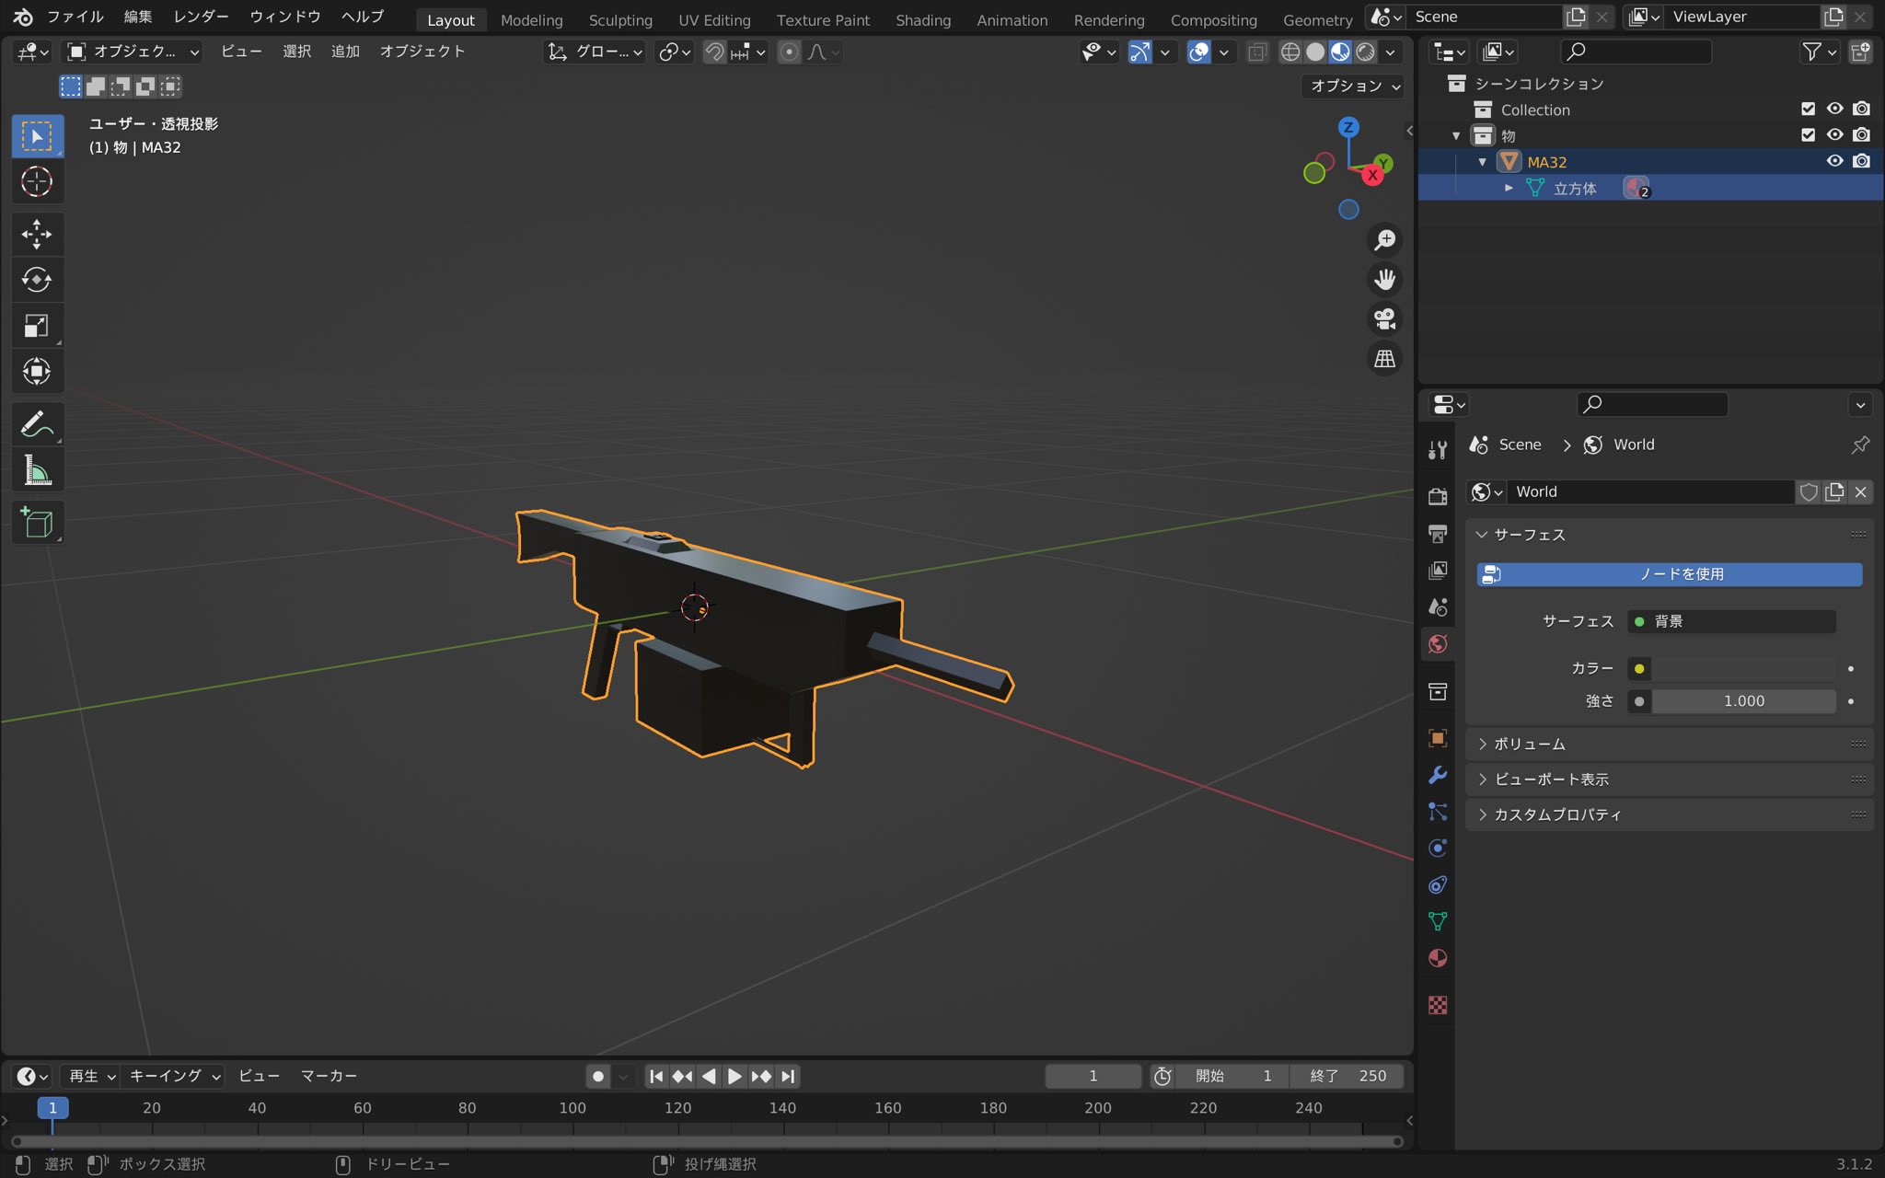Viewport: 1885px width, 1178px height.
Task: Toggle X-ray view mode
Action: pos(1257,52)
